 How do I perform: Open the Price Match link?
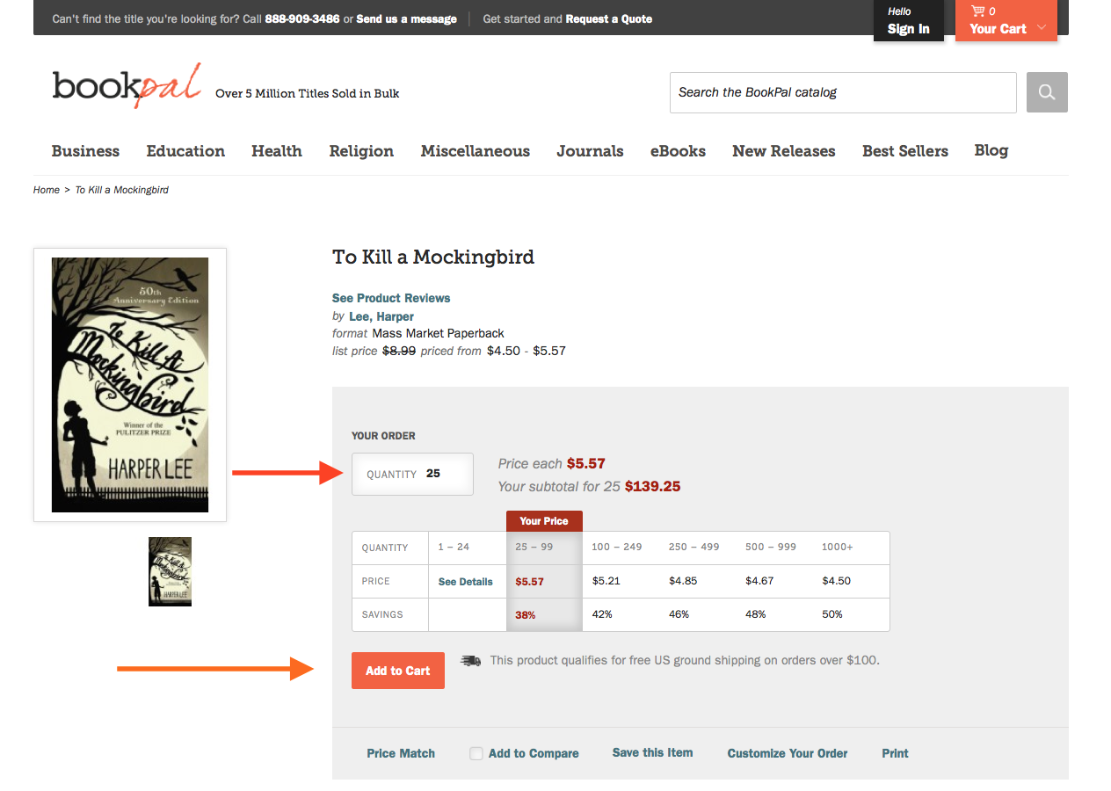(401, 753)
